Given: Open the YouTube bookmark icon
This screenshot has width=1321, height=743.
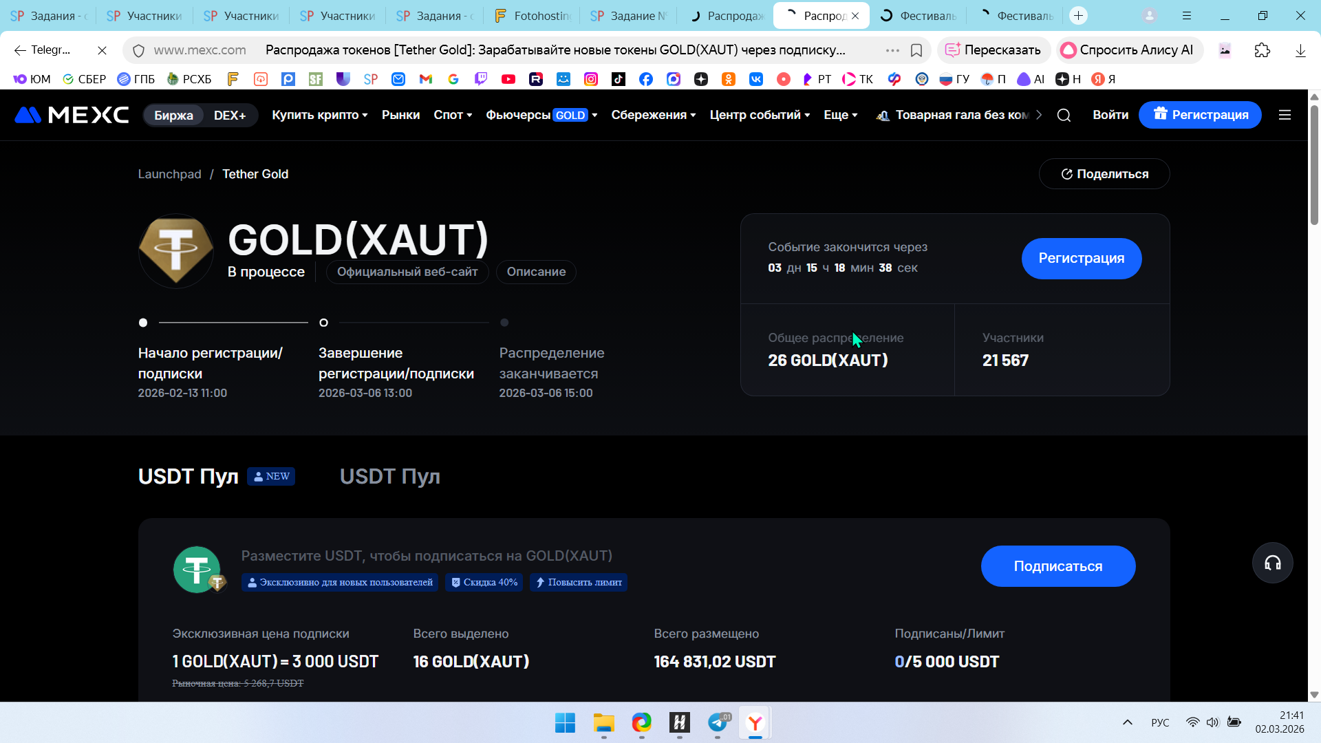Looking at the screenshot, I should 508,79.
